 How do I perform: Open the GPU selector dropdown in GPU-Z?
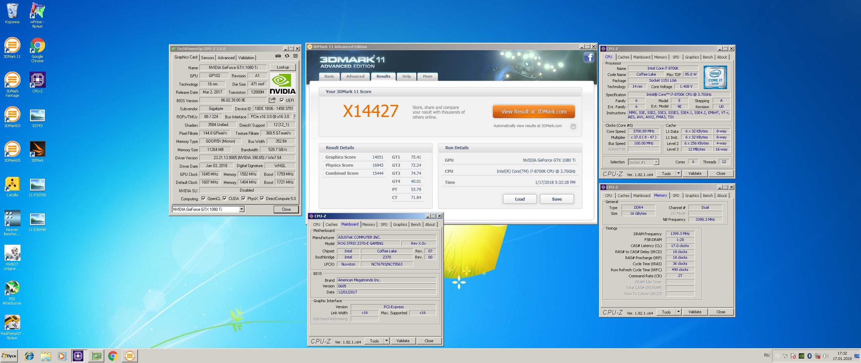click(241, 209)
